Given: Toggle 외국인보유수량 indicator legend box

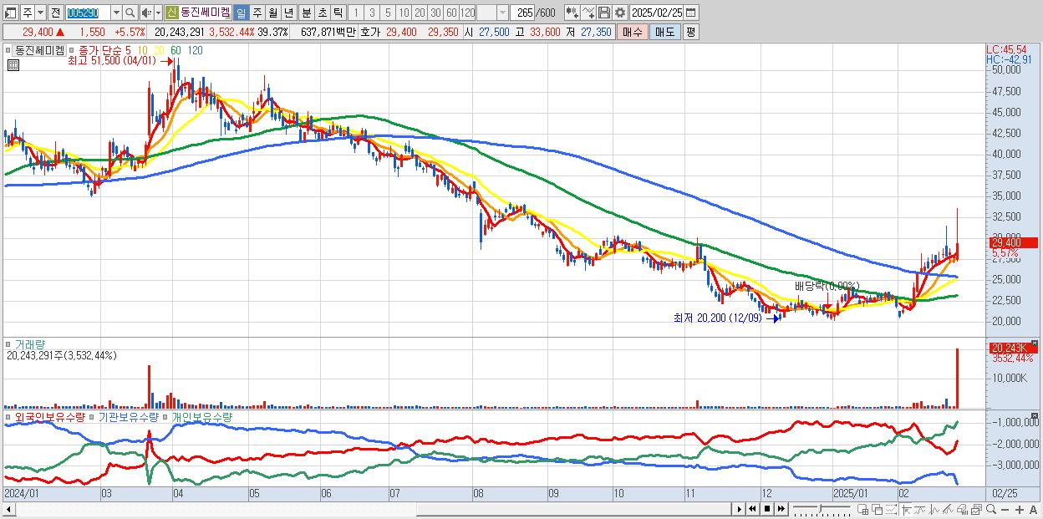Looking at the screenshot, I should click(9, 416).
